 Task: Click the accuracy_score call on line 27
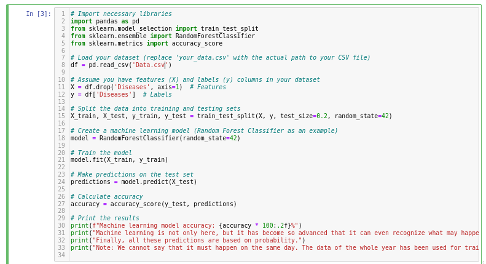click(x=173, y=204)
